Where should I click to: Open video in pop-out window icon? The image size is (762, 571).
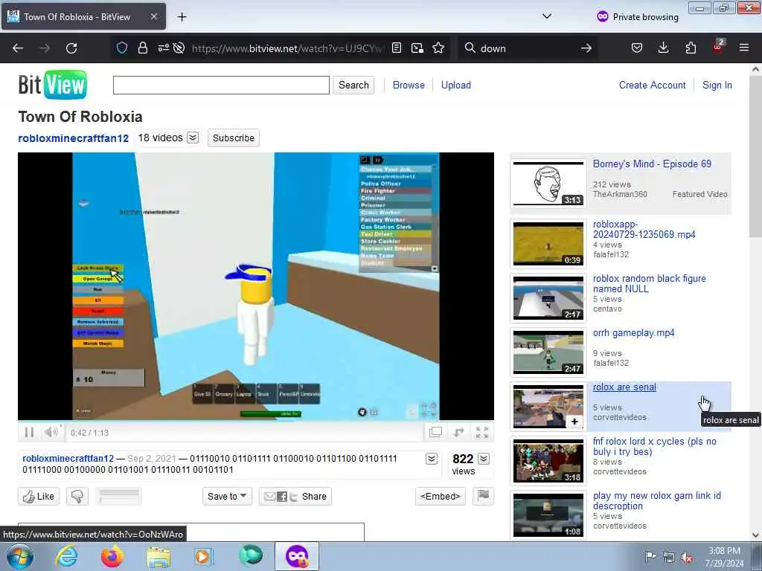435,432
